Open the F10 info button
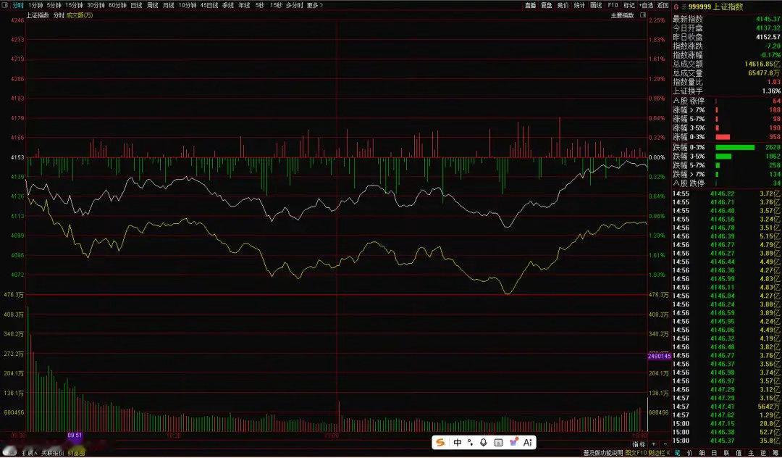 (x=613, y=5)
